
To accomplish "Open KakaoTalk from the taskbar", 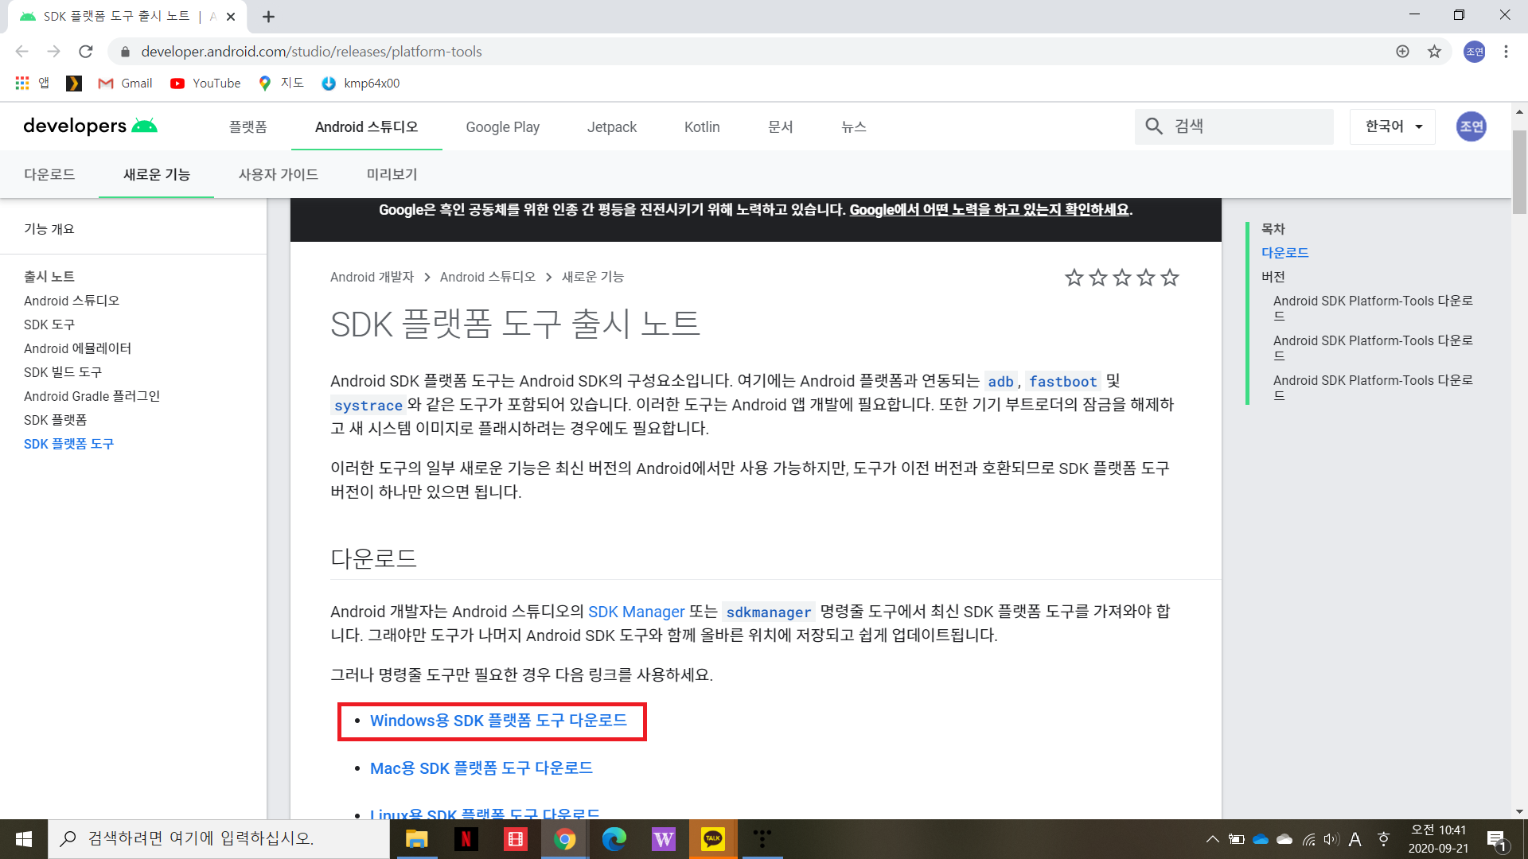I will (x=712, y=839).
